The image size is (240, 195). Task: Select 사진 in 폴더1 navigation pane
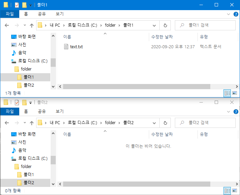[x=22, y=45]
